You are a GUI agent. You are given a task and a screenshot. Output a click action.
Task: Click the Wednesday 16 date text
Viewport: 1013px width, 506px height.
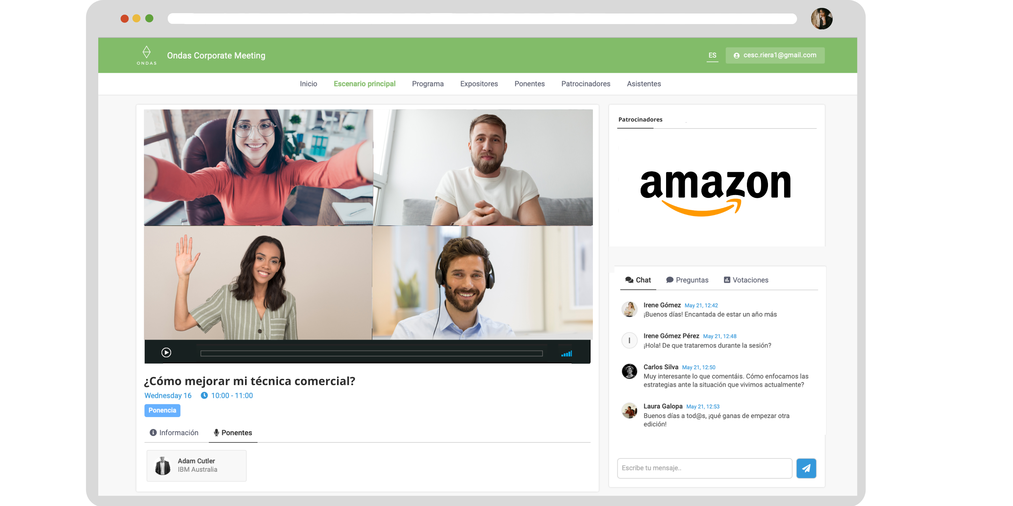tap(168, 395)
